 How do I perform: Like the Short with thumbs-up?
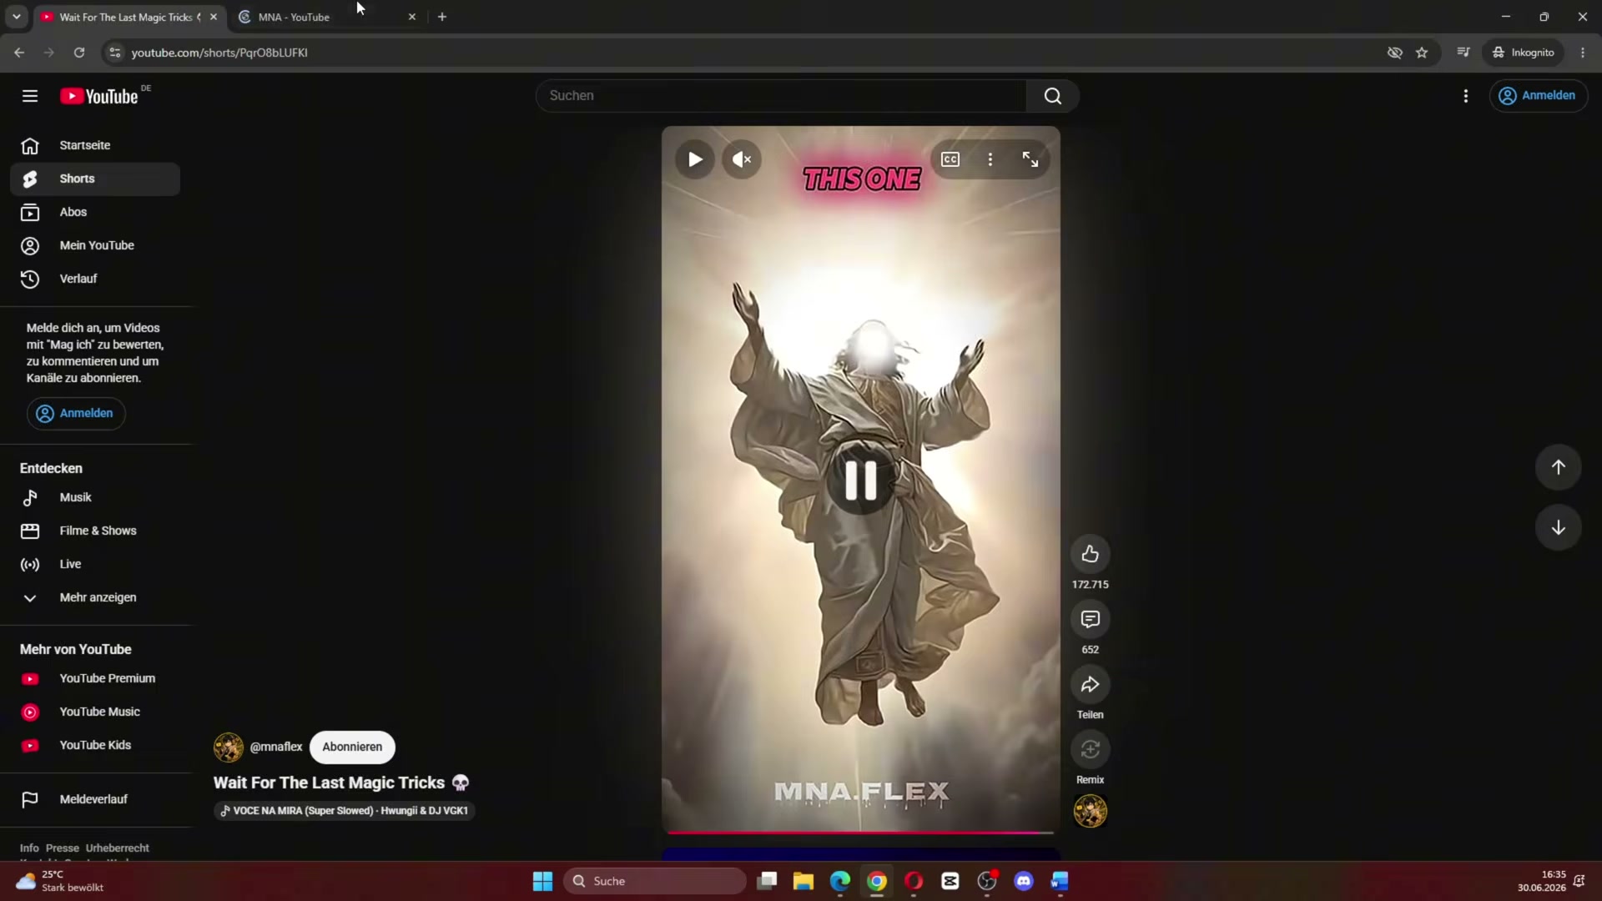pos(1091,554)
